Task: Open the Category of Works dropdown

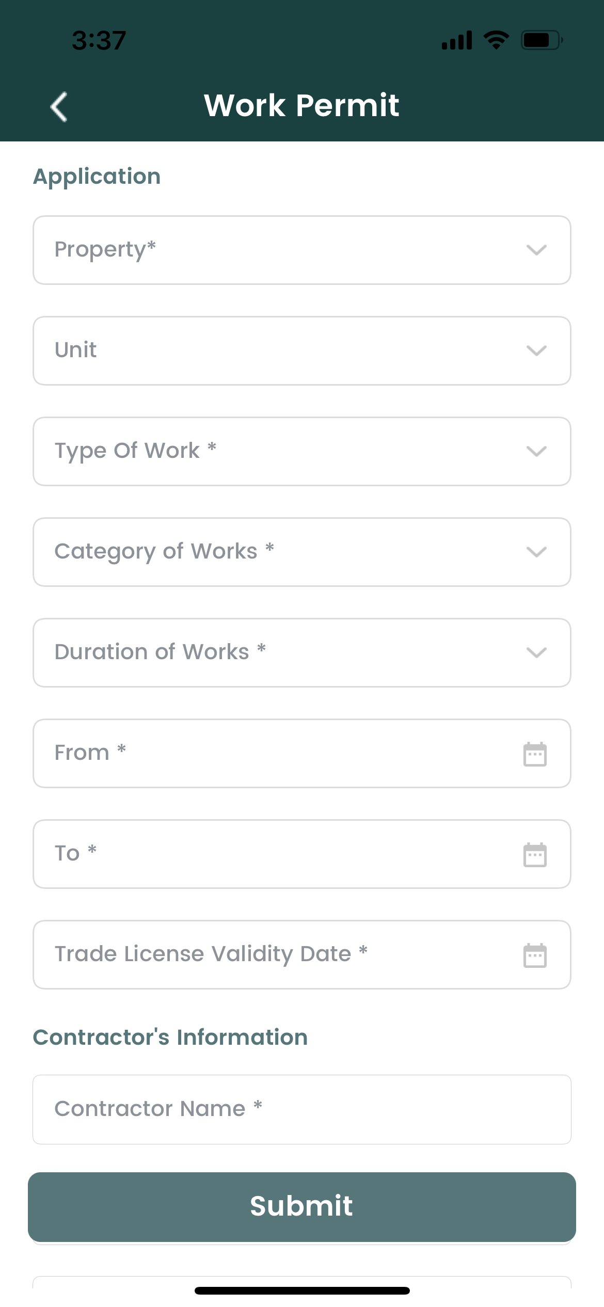Action: (536, 552)
